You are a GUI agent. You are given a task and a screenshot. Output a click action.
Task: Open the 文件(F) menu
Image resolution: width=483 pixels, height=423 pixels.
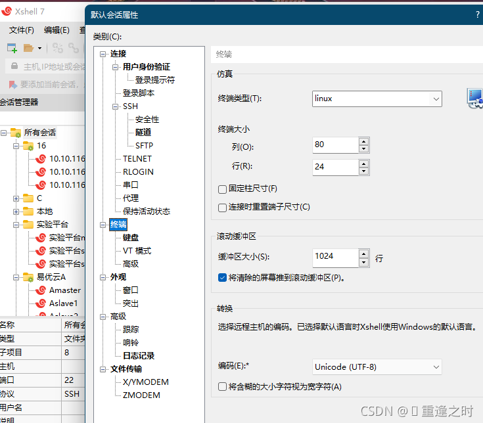click(21, 30)
